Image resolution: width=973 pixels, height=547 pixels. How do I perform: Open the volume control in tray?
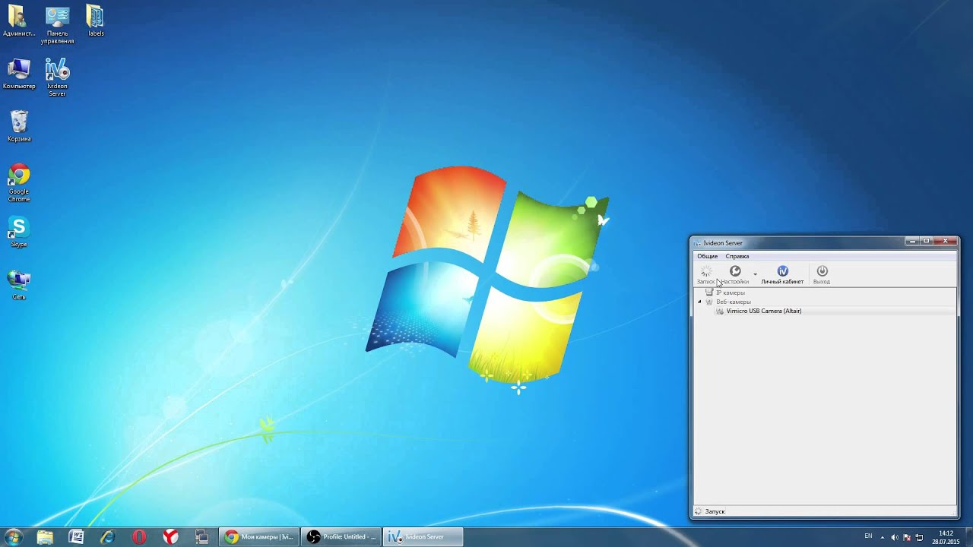(x=895, y=536)
